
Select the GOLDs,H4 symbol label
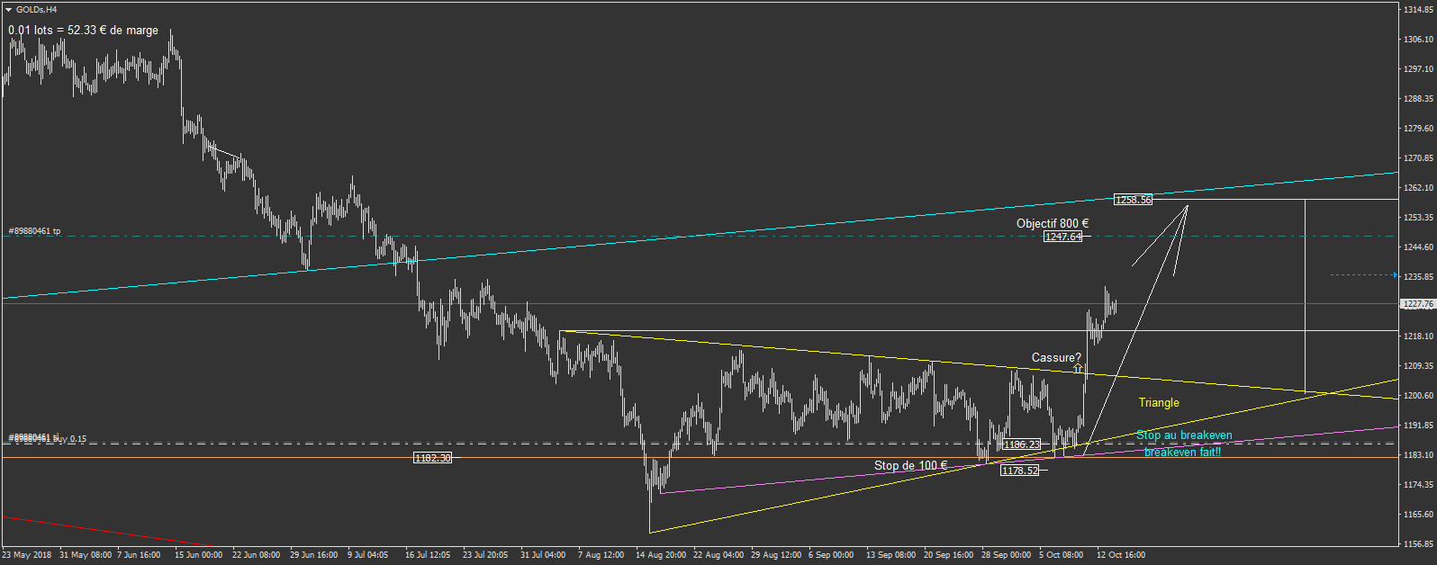tap(37, 10)
